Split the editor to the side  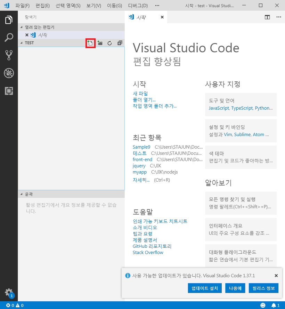[x=267, y=17]
